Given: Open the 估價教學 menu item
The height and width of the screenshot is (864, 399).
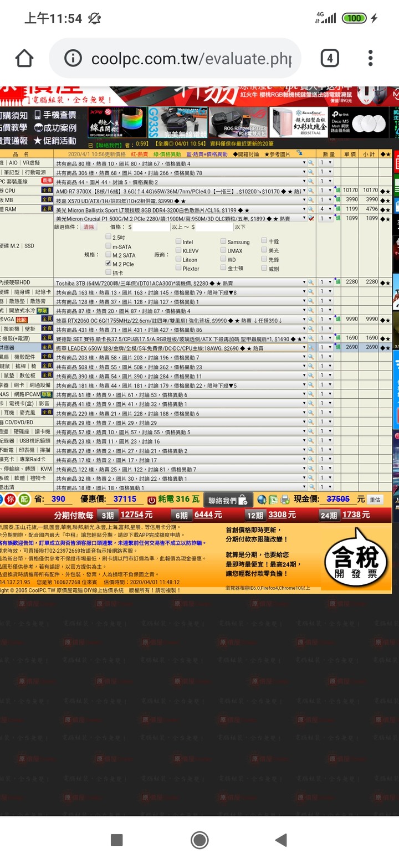Looking at the screenshot, I should [13, 128].
